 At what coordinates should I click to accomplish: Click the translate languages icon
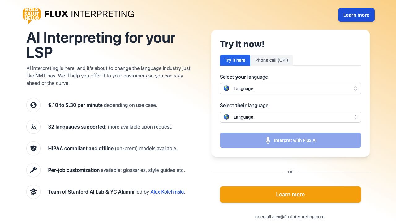(33, 127)
